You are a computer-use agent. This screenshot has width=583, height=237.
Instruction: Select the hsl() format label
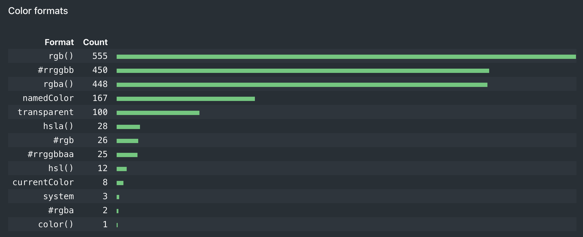[x=61, y=168]
